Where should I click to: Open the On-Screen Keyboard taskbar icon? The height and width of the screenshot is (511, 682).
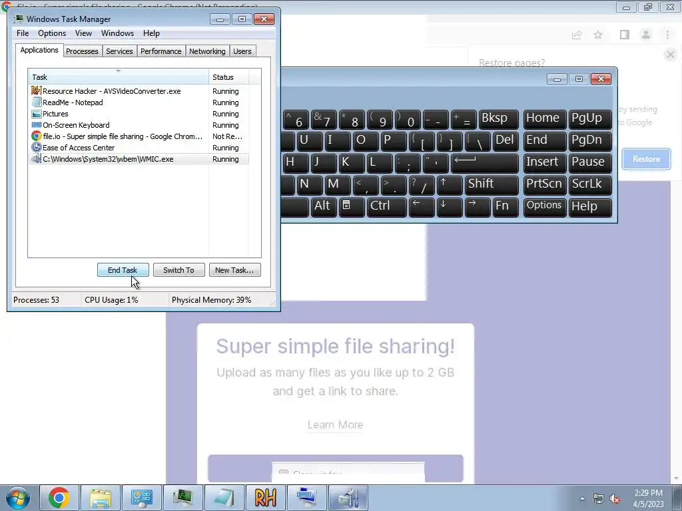click(x=306, y=498)
